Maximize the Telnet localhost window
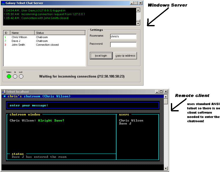 (161, 92)
